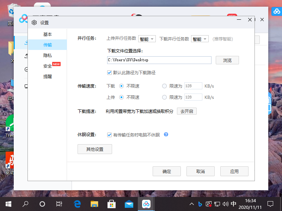Image resolution: width=282 pixels, height=211 pixels.
Task: Open the 安全 settings tab
Action: click(48, 66)
